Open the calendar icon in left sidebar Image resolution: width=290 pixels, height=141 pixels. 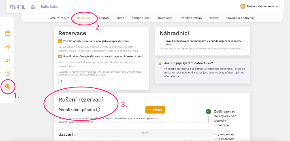8,33
